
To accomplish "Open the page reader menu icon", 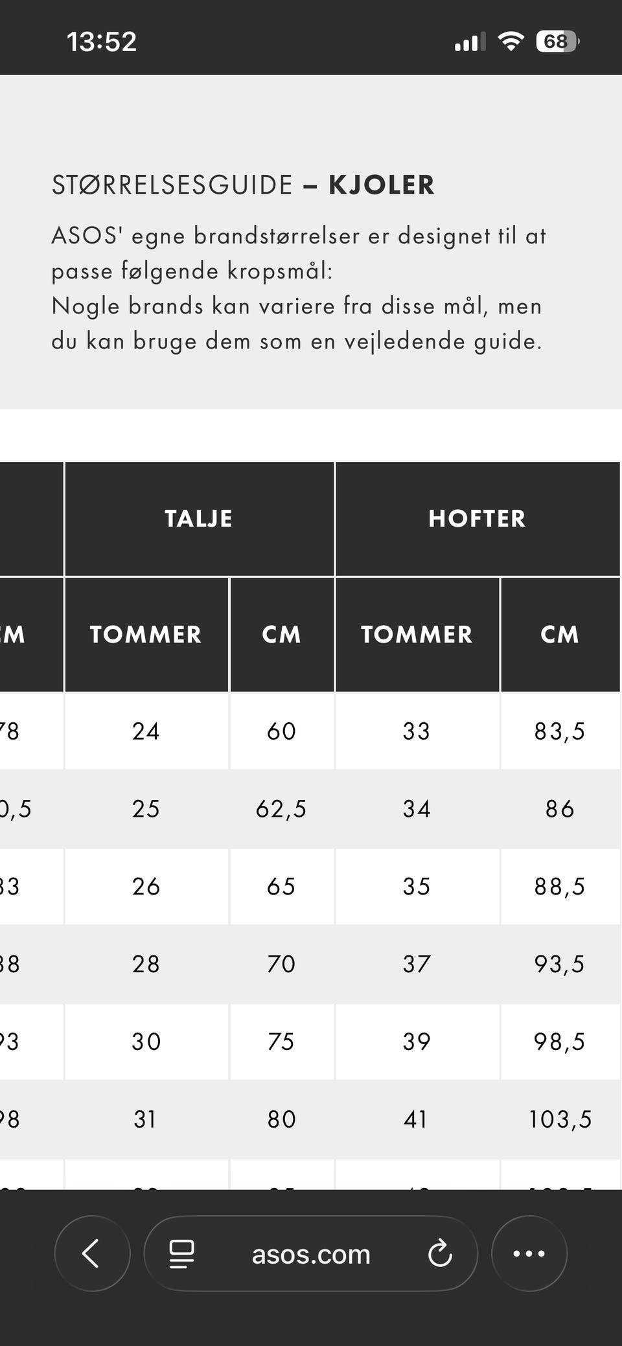I will click(x=181, y=1254).
